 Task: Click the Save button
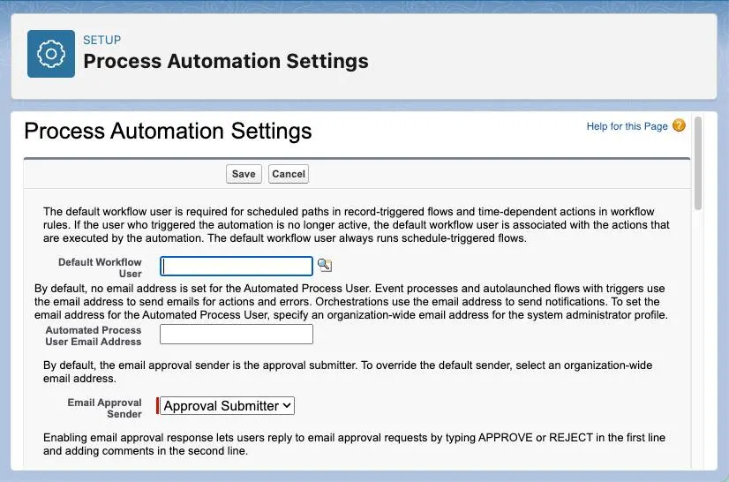[x=244, y=174]
